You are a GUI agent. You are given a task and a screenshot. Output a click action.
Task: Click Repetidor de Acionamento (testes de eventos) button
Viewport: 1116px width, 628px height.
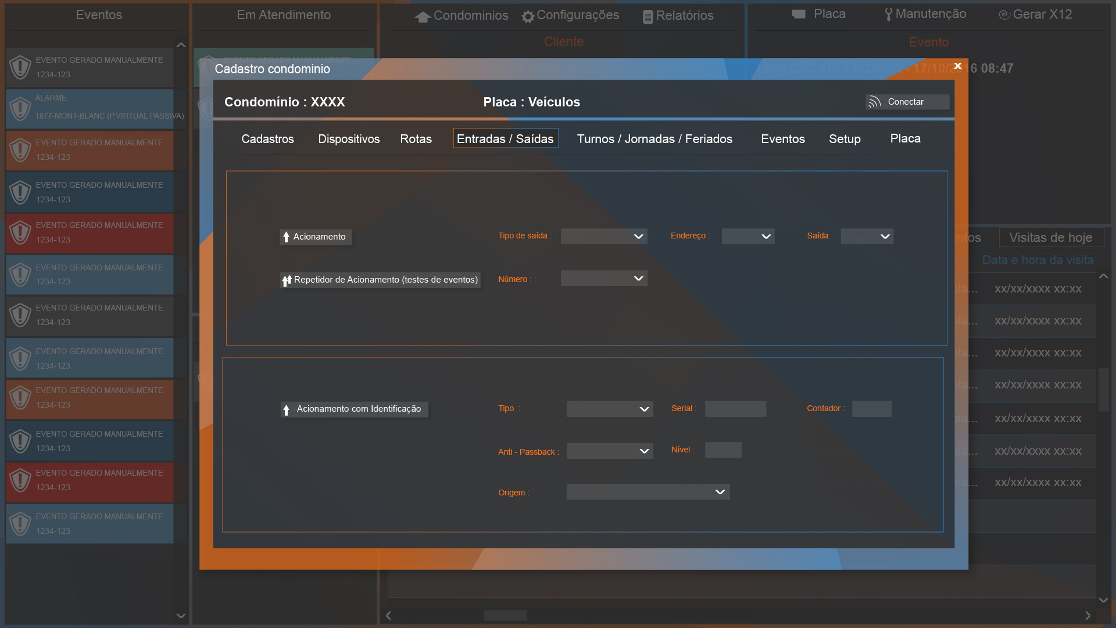(x=380, y=280)
